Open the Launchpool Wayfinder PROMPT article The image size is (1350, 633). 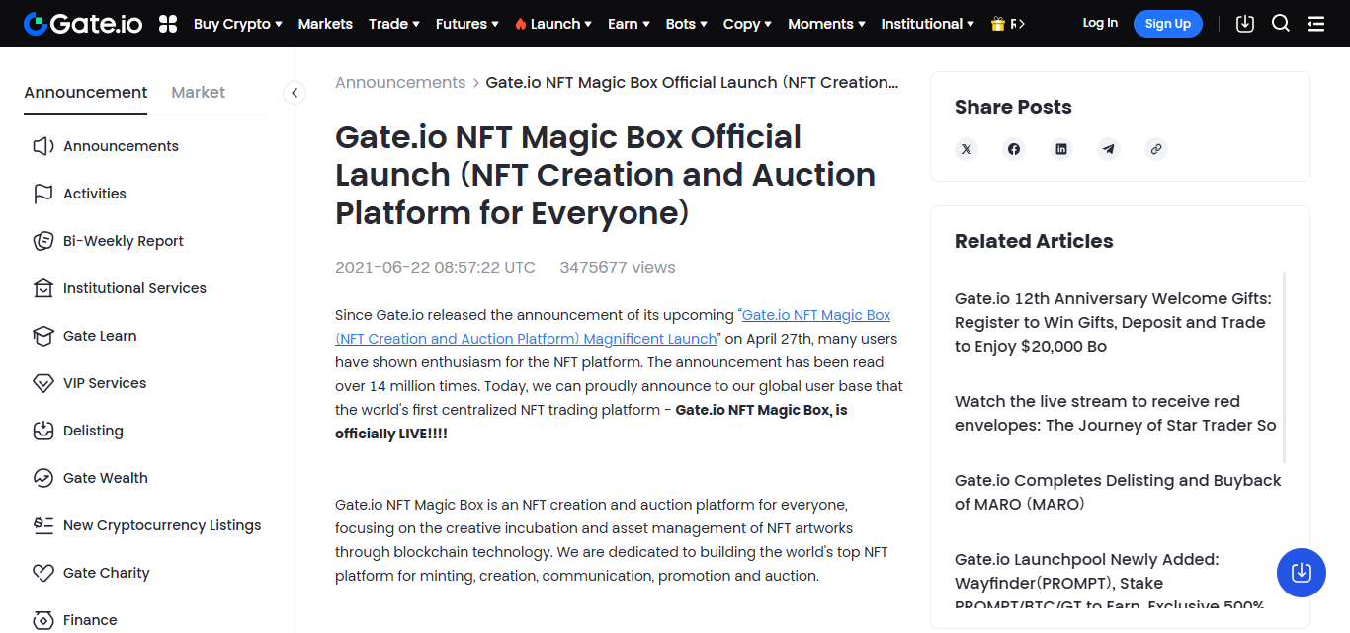pos(1110,583)
